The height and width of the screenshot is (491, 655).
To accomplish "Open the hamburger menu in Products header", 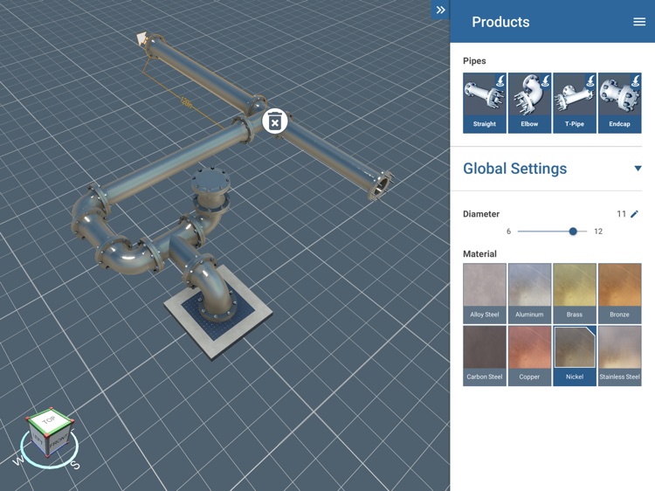I will [x=639, y=22].
